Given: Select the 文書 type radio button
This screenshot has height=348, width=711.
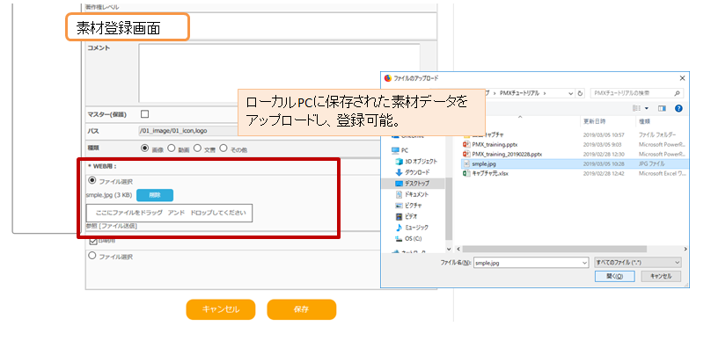Looking at the screenshot, I should [197, 149].
